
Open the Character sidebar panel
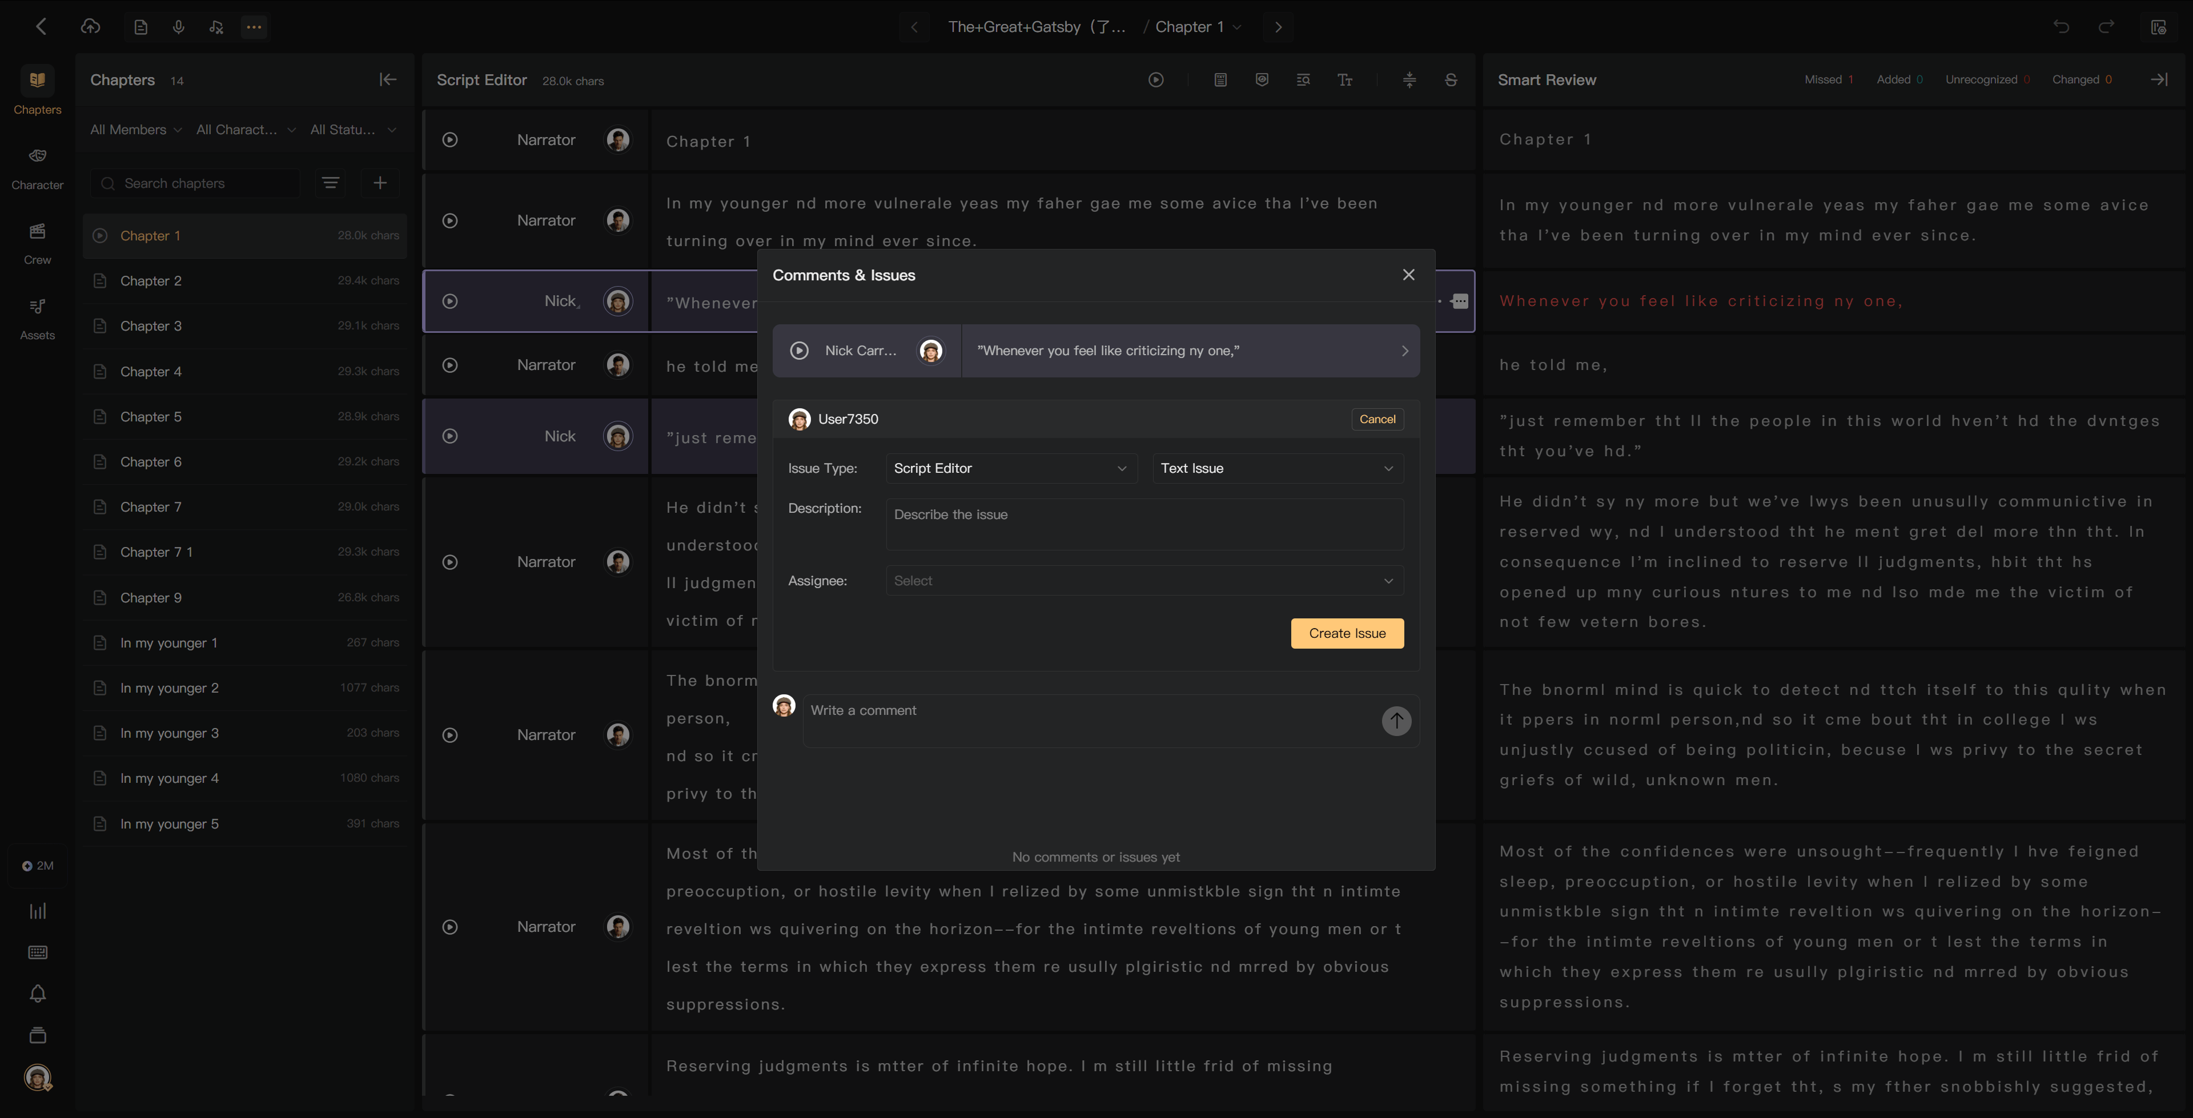(x=38, y=168)
